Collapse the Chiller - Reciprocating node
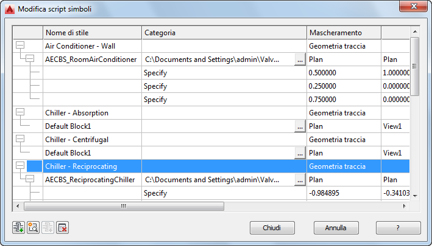This screenshot has height=246, width=432. pyautogui.click(x=20, y=166)
